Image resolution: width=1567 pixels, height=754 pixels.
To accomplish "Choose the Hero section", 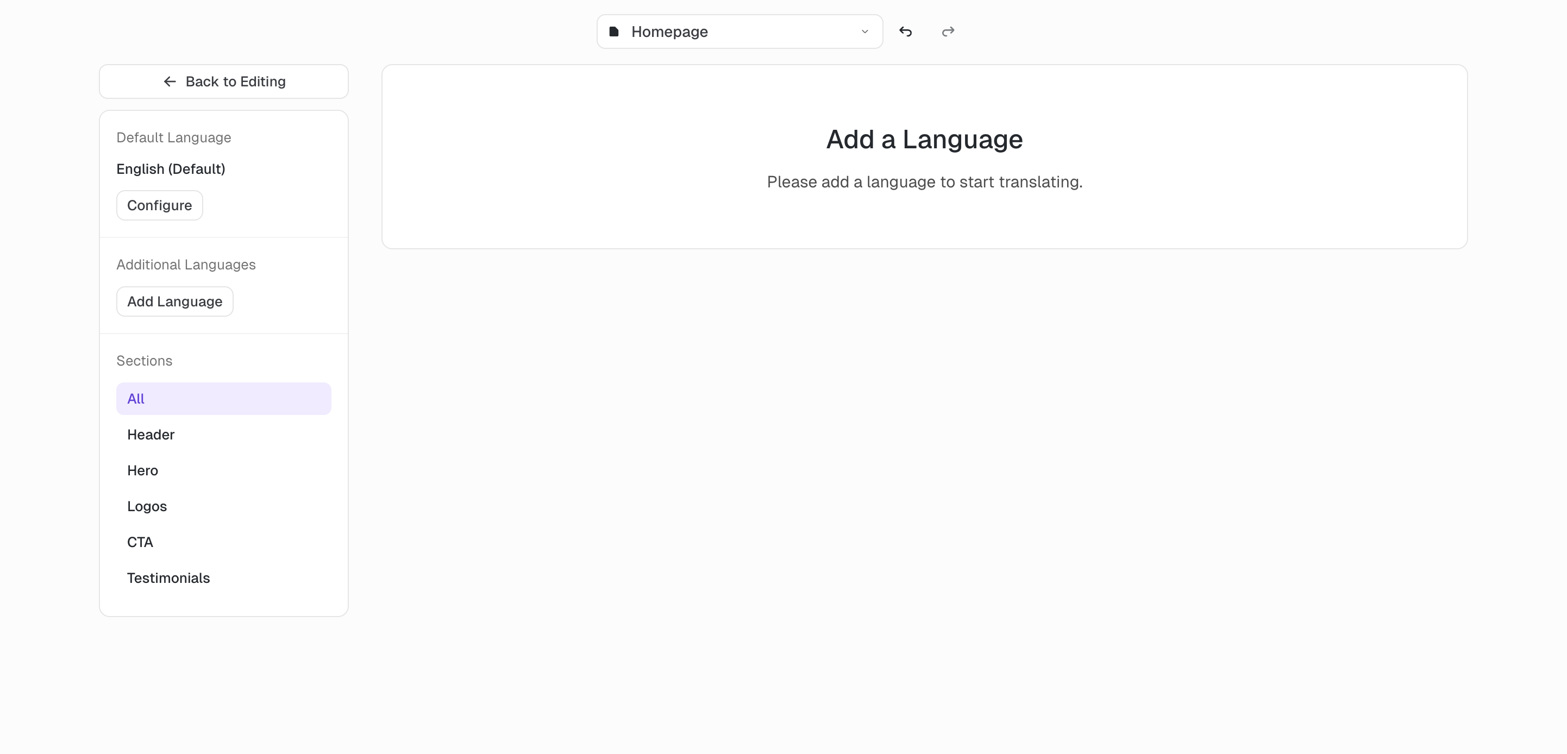I will point(142,470).
